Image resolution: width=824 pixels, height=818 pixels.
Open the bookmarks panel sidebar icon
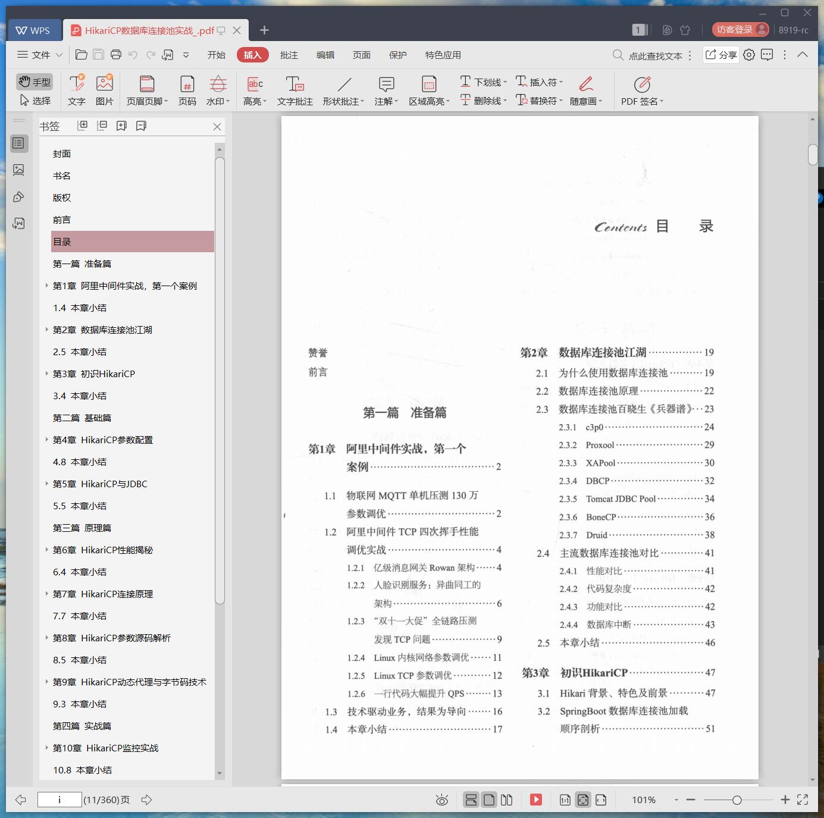tap(19, 143)
